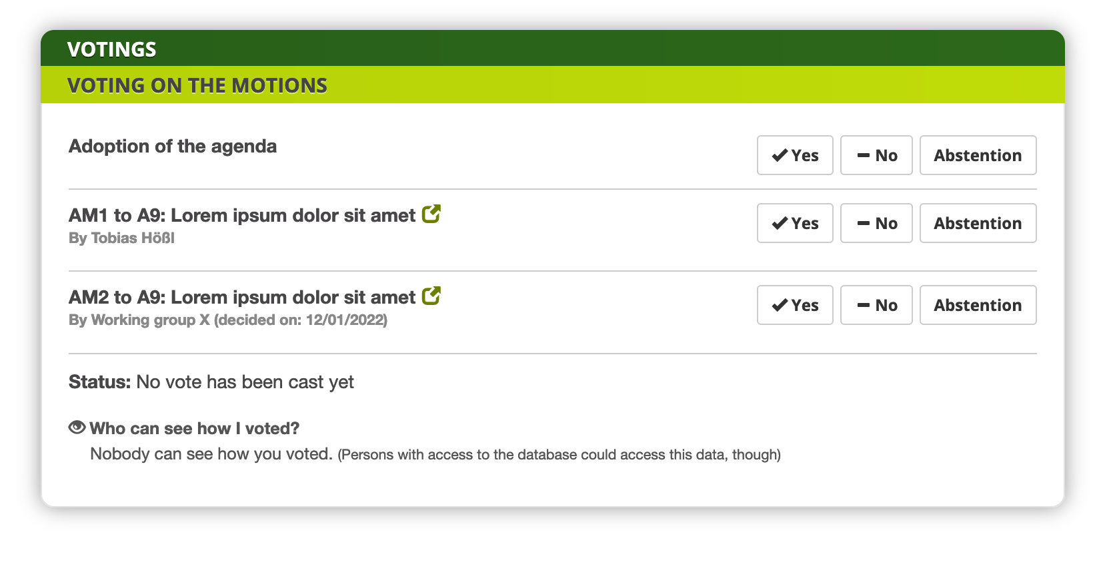Open AM2 motion via external link icon
Viewport: 1111px width, 566px height.
click(x=431, y=296)
